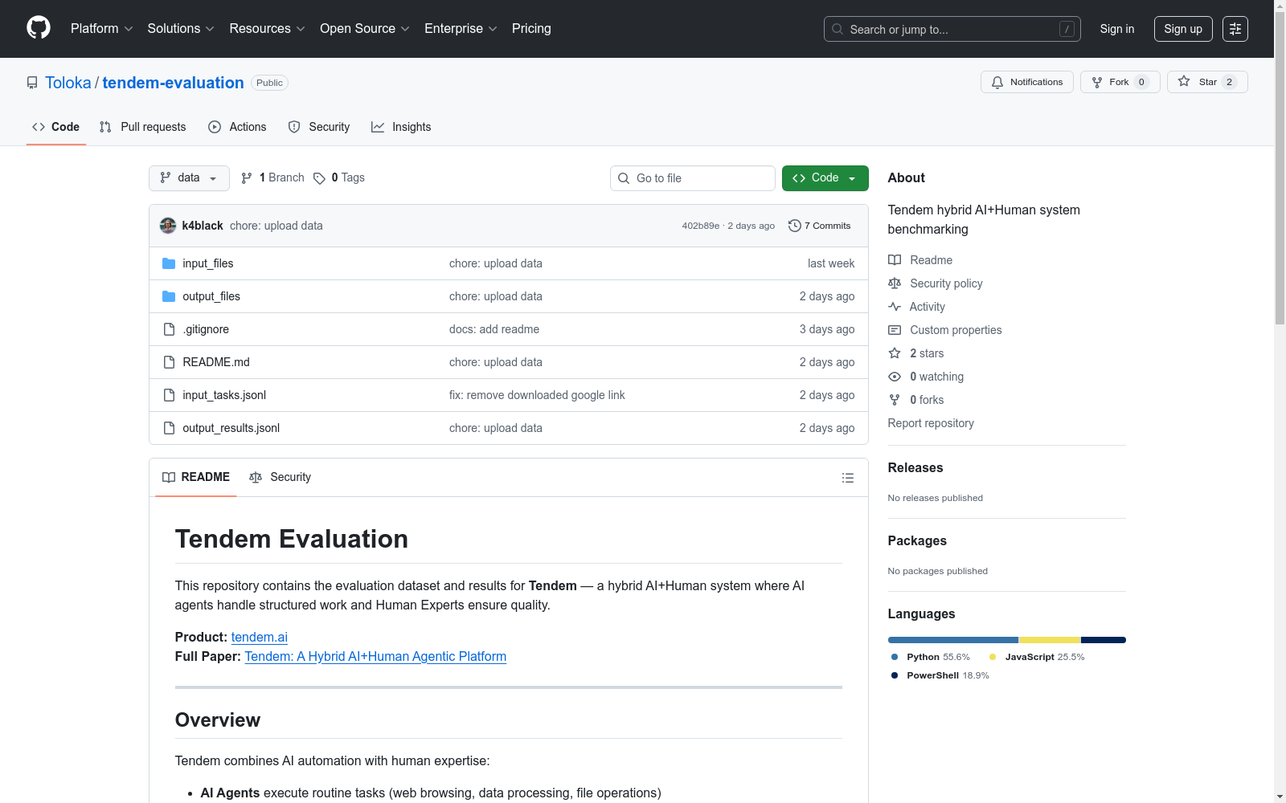Click the pulse icon next to Activity
Screen dimensions: 1286x803
[x=895, y=307]
